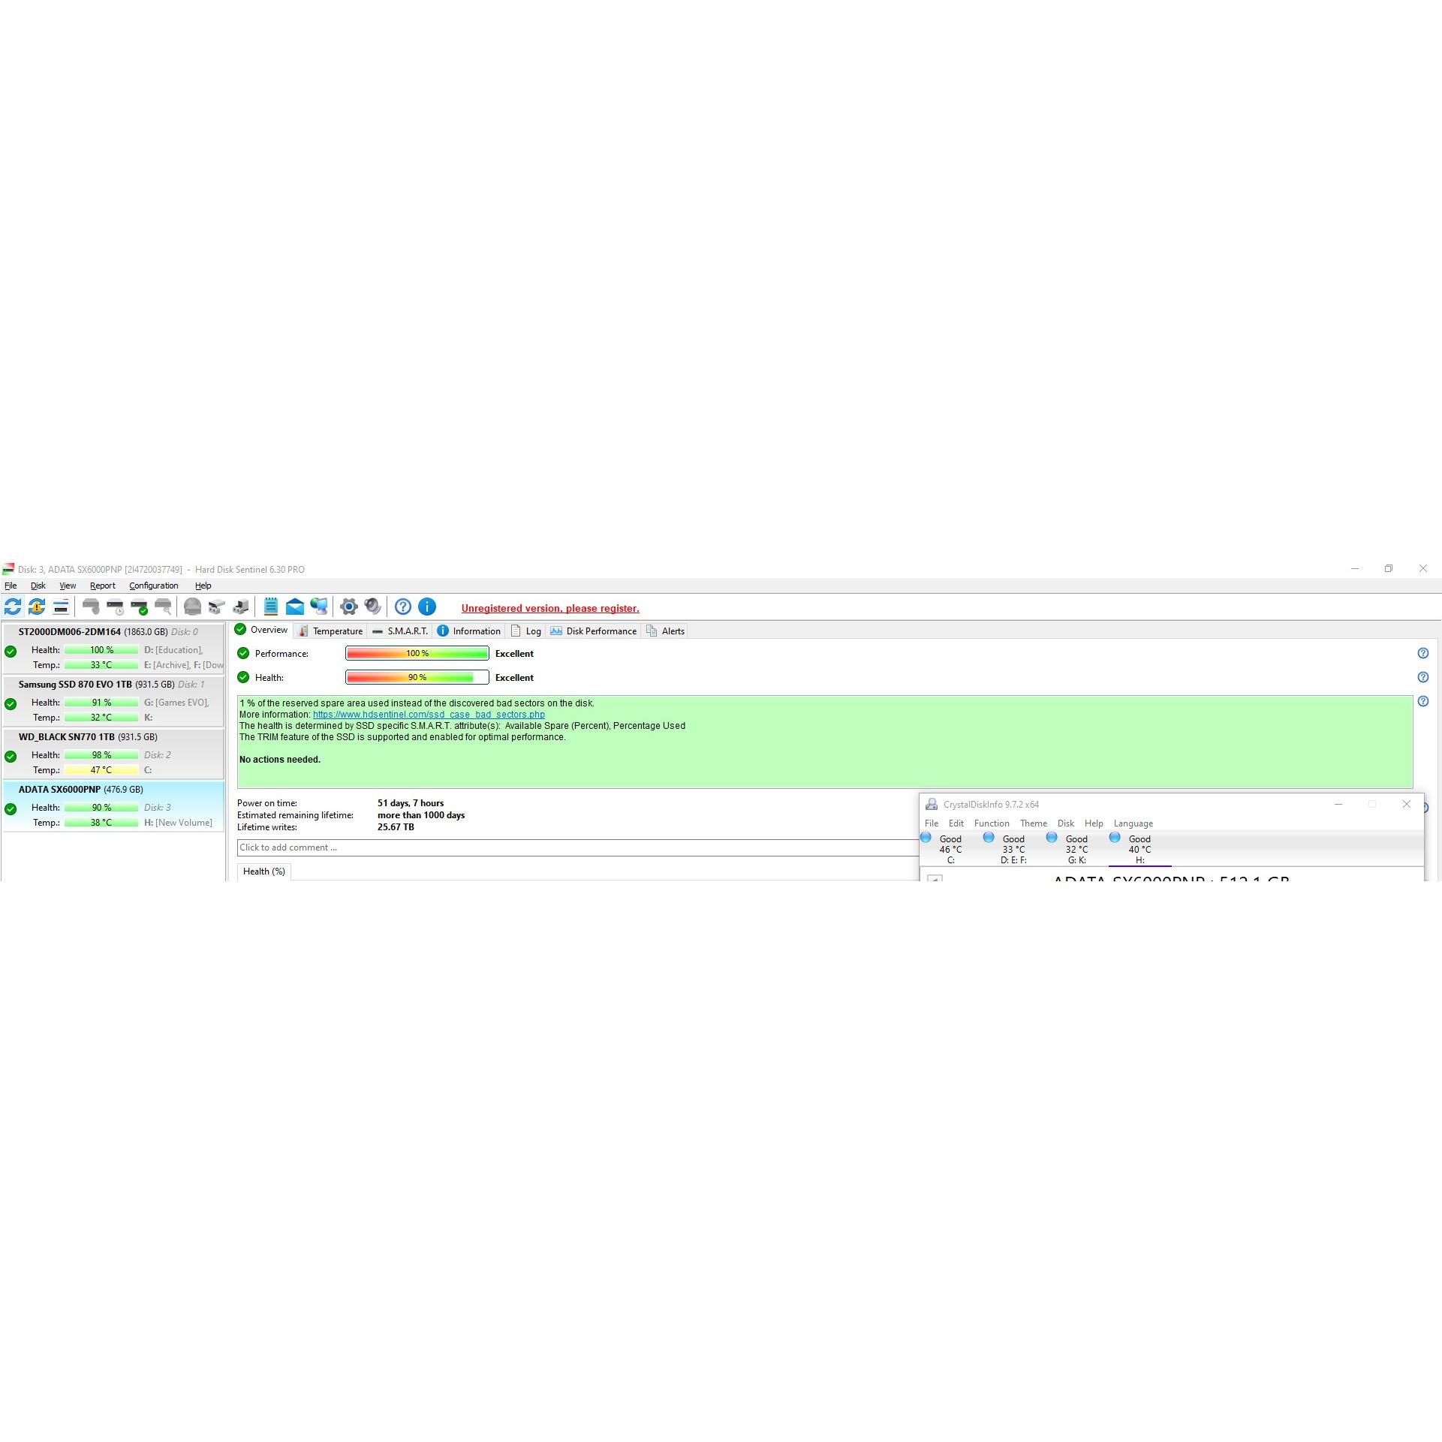Click the disk test with checkmark icon
Viewport: 1442px width, 1442px height.
point(139,607)
